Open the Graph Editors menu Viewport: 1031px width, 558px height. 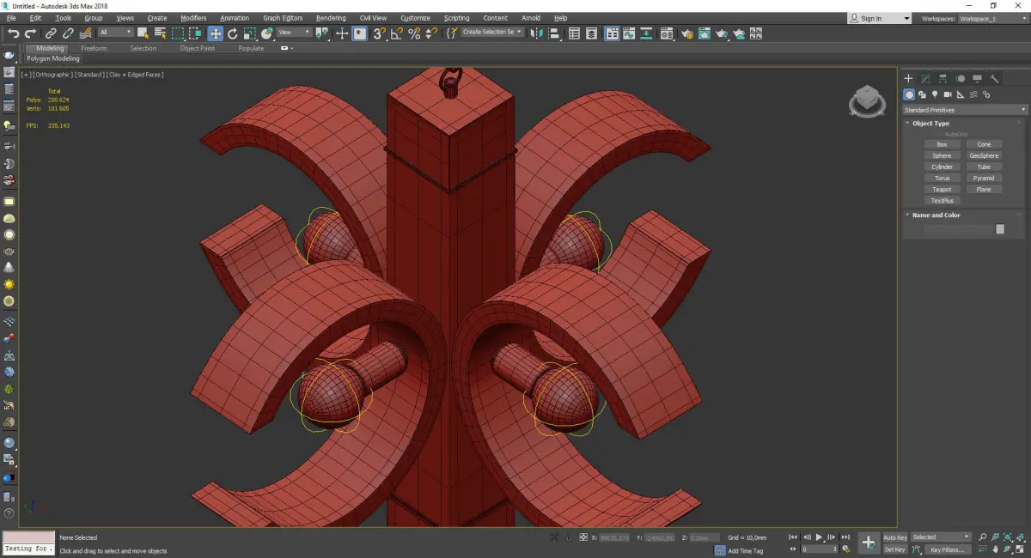[x=283, y=18]
